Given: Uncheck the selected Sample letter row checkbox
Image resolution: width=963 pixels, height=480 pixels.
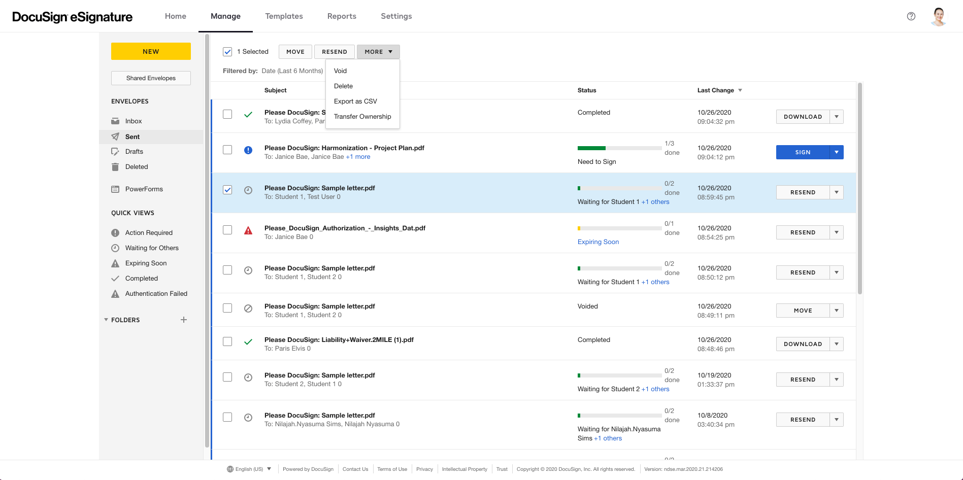Looking at the screenshot, I should (227, 190).
